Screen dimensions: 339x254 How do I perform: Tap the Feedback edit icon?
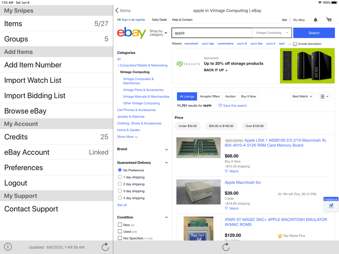point(331,206)
